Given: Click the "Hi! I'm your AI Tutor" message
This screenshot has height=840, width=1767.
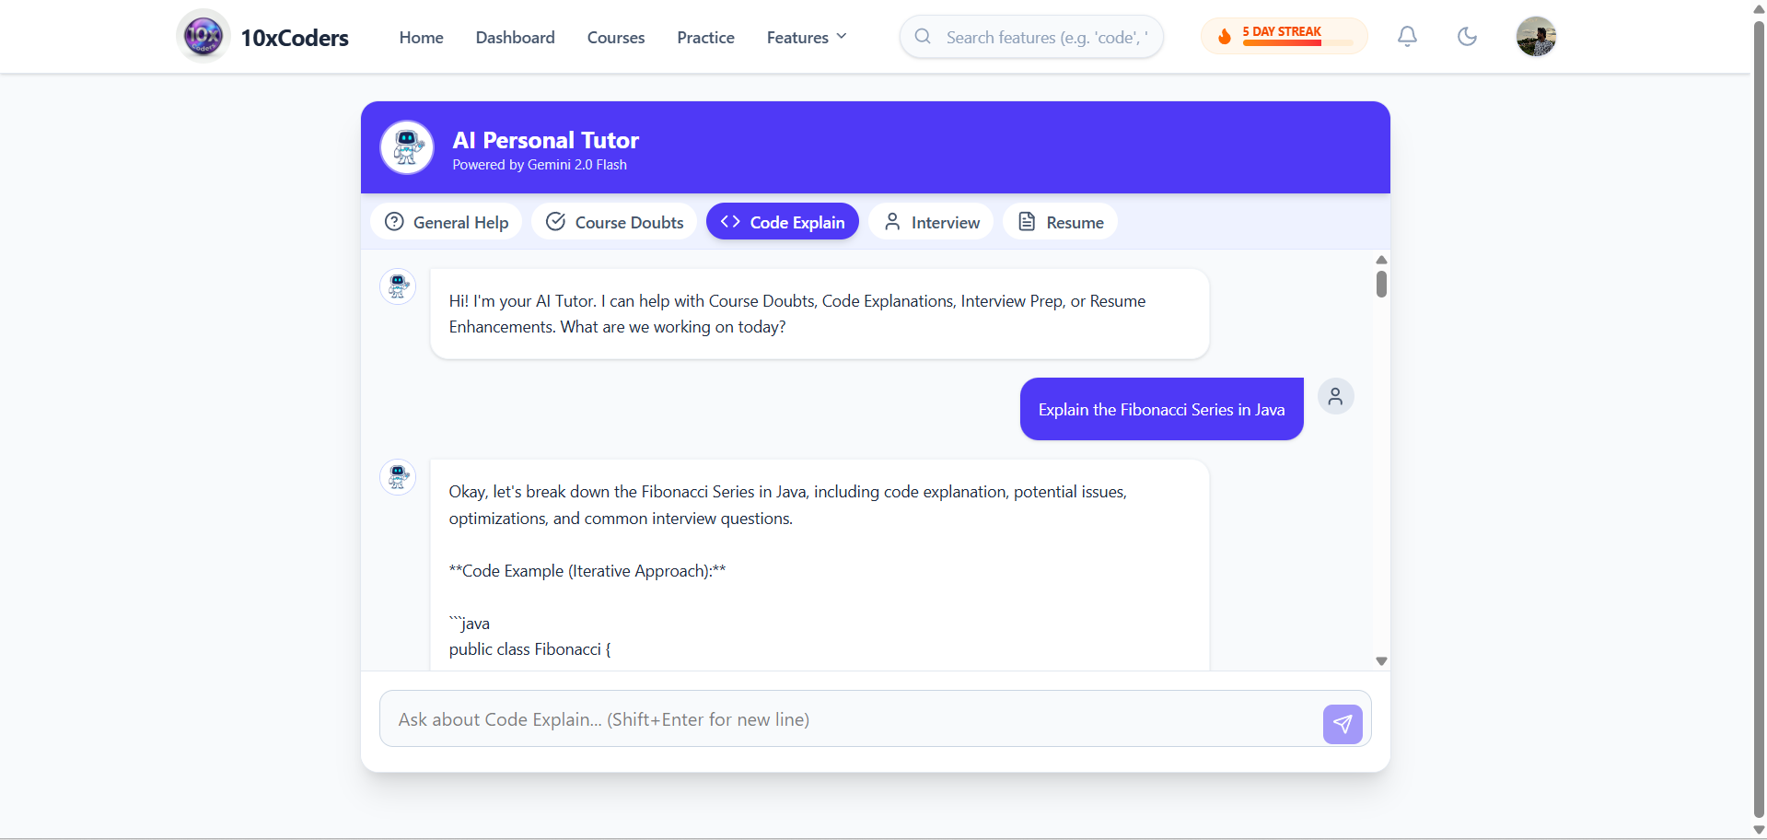Looking at the screenshot, I should point(820,314).
